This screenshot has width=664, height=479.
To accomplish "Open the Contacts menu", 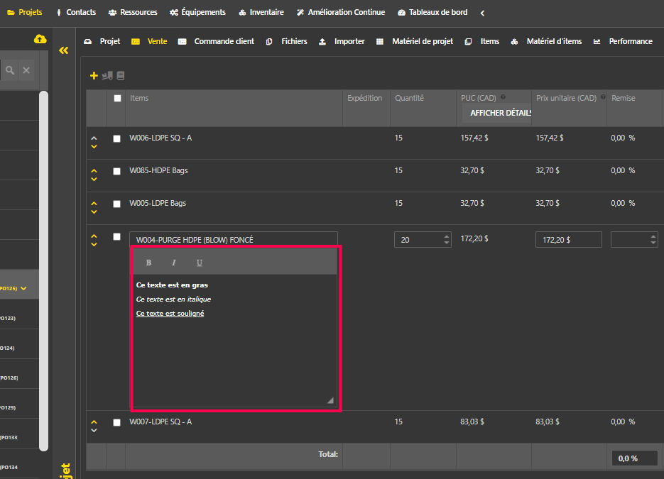I will [76, 12].
